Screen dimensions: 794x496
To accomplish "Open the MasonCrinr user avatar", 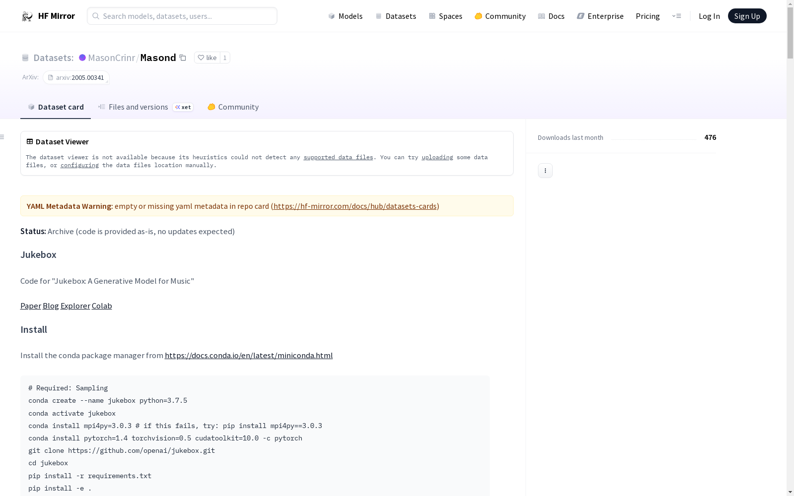I will (x=82, y=58).
